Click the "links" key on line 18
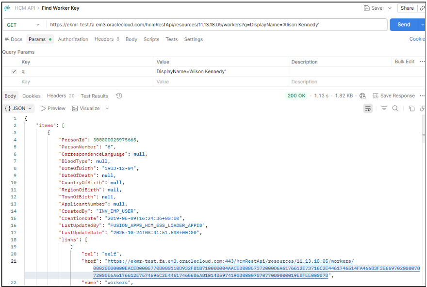This screenshot has width=427, height=287. pyautogui.click(x=70, y=239)
